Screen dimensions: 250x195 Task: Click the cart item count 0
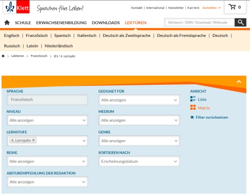click(x=239, y=7)
